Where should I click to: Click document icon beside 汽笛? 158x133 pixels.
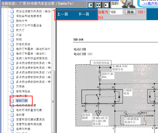pos(12,35)
